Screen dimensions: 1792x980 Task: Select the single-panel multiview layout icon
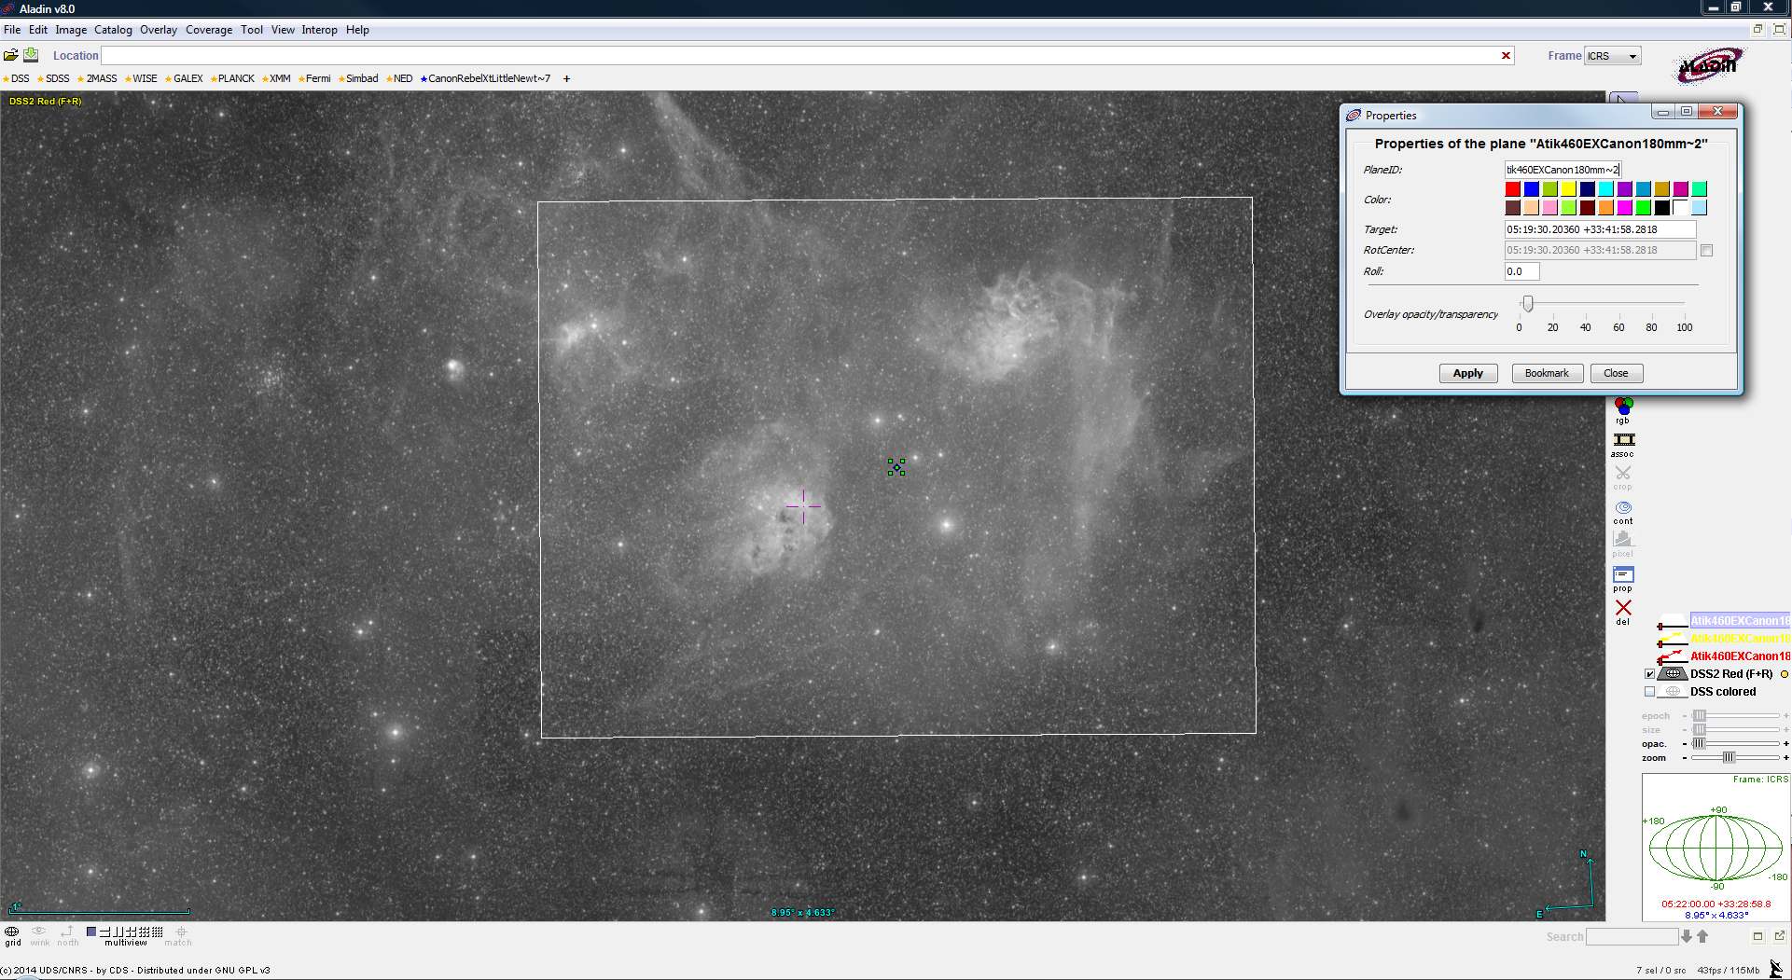(x=91, y=932)
